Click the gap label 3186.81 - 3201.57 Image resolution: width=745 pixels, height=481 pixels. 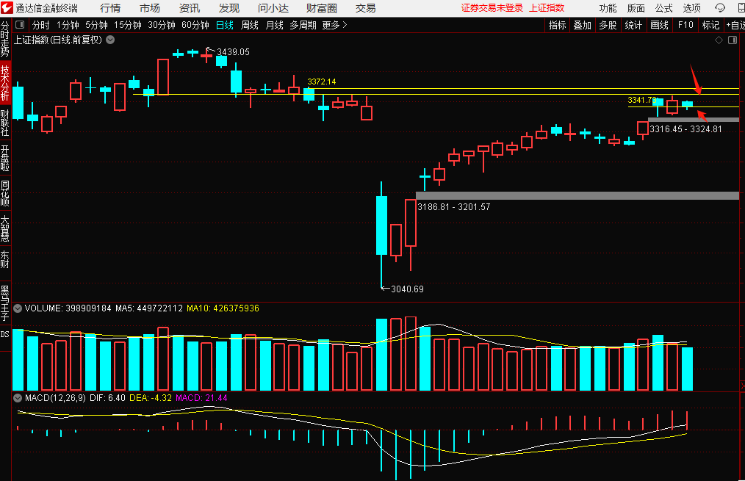tap(454, 207)
